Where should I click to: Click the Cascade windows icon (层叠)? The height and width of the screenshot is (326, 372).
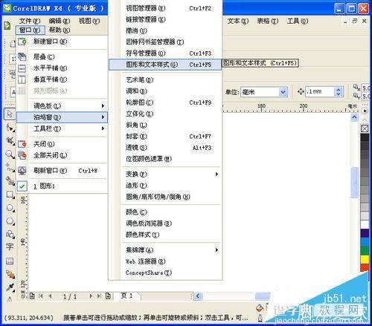tap(22, 56)
